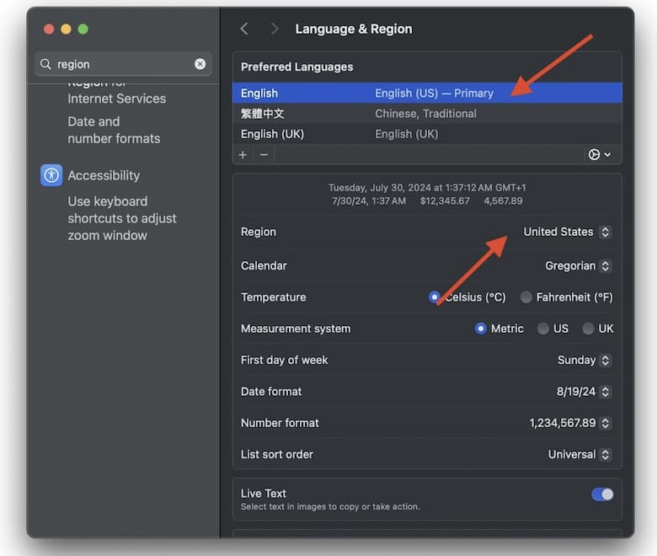Click the search magnifier icon
This screenshot has height=556, width=657.
(45, 64)
